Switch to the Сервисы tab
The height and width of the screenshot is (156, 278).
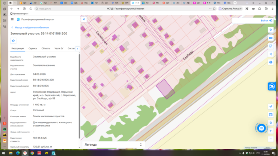click(33, 48)
